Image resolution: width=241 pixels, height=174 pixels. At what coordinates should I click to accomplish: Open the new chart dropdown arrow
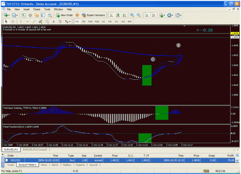9,15
